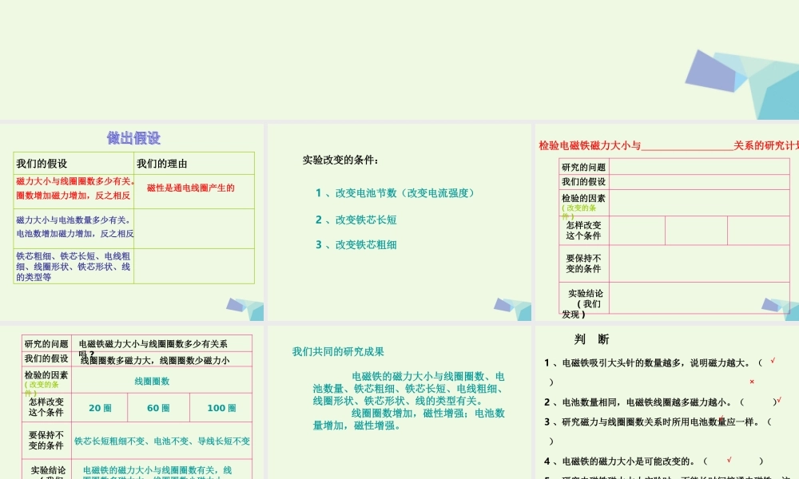Click the 判断 slide heading
Screen dimensions: 799x479
coord(591,339)
